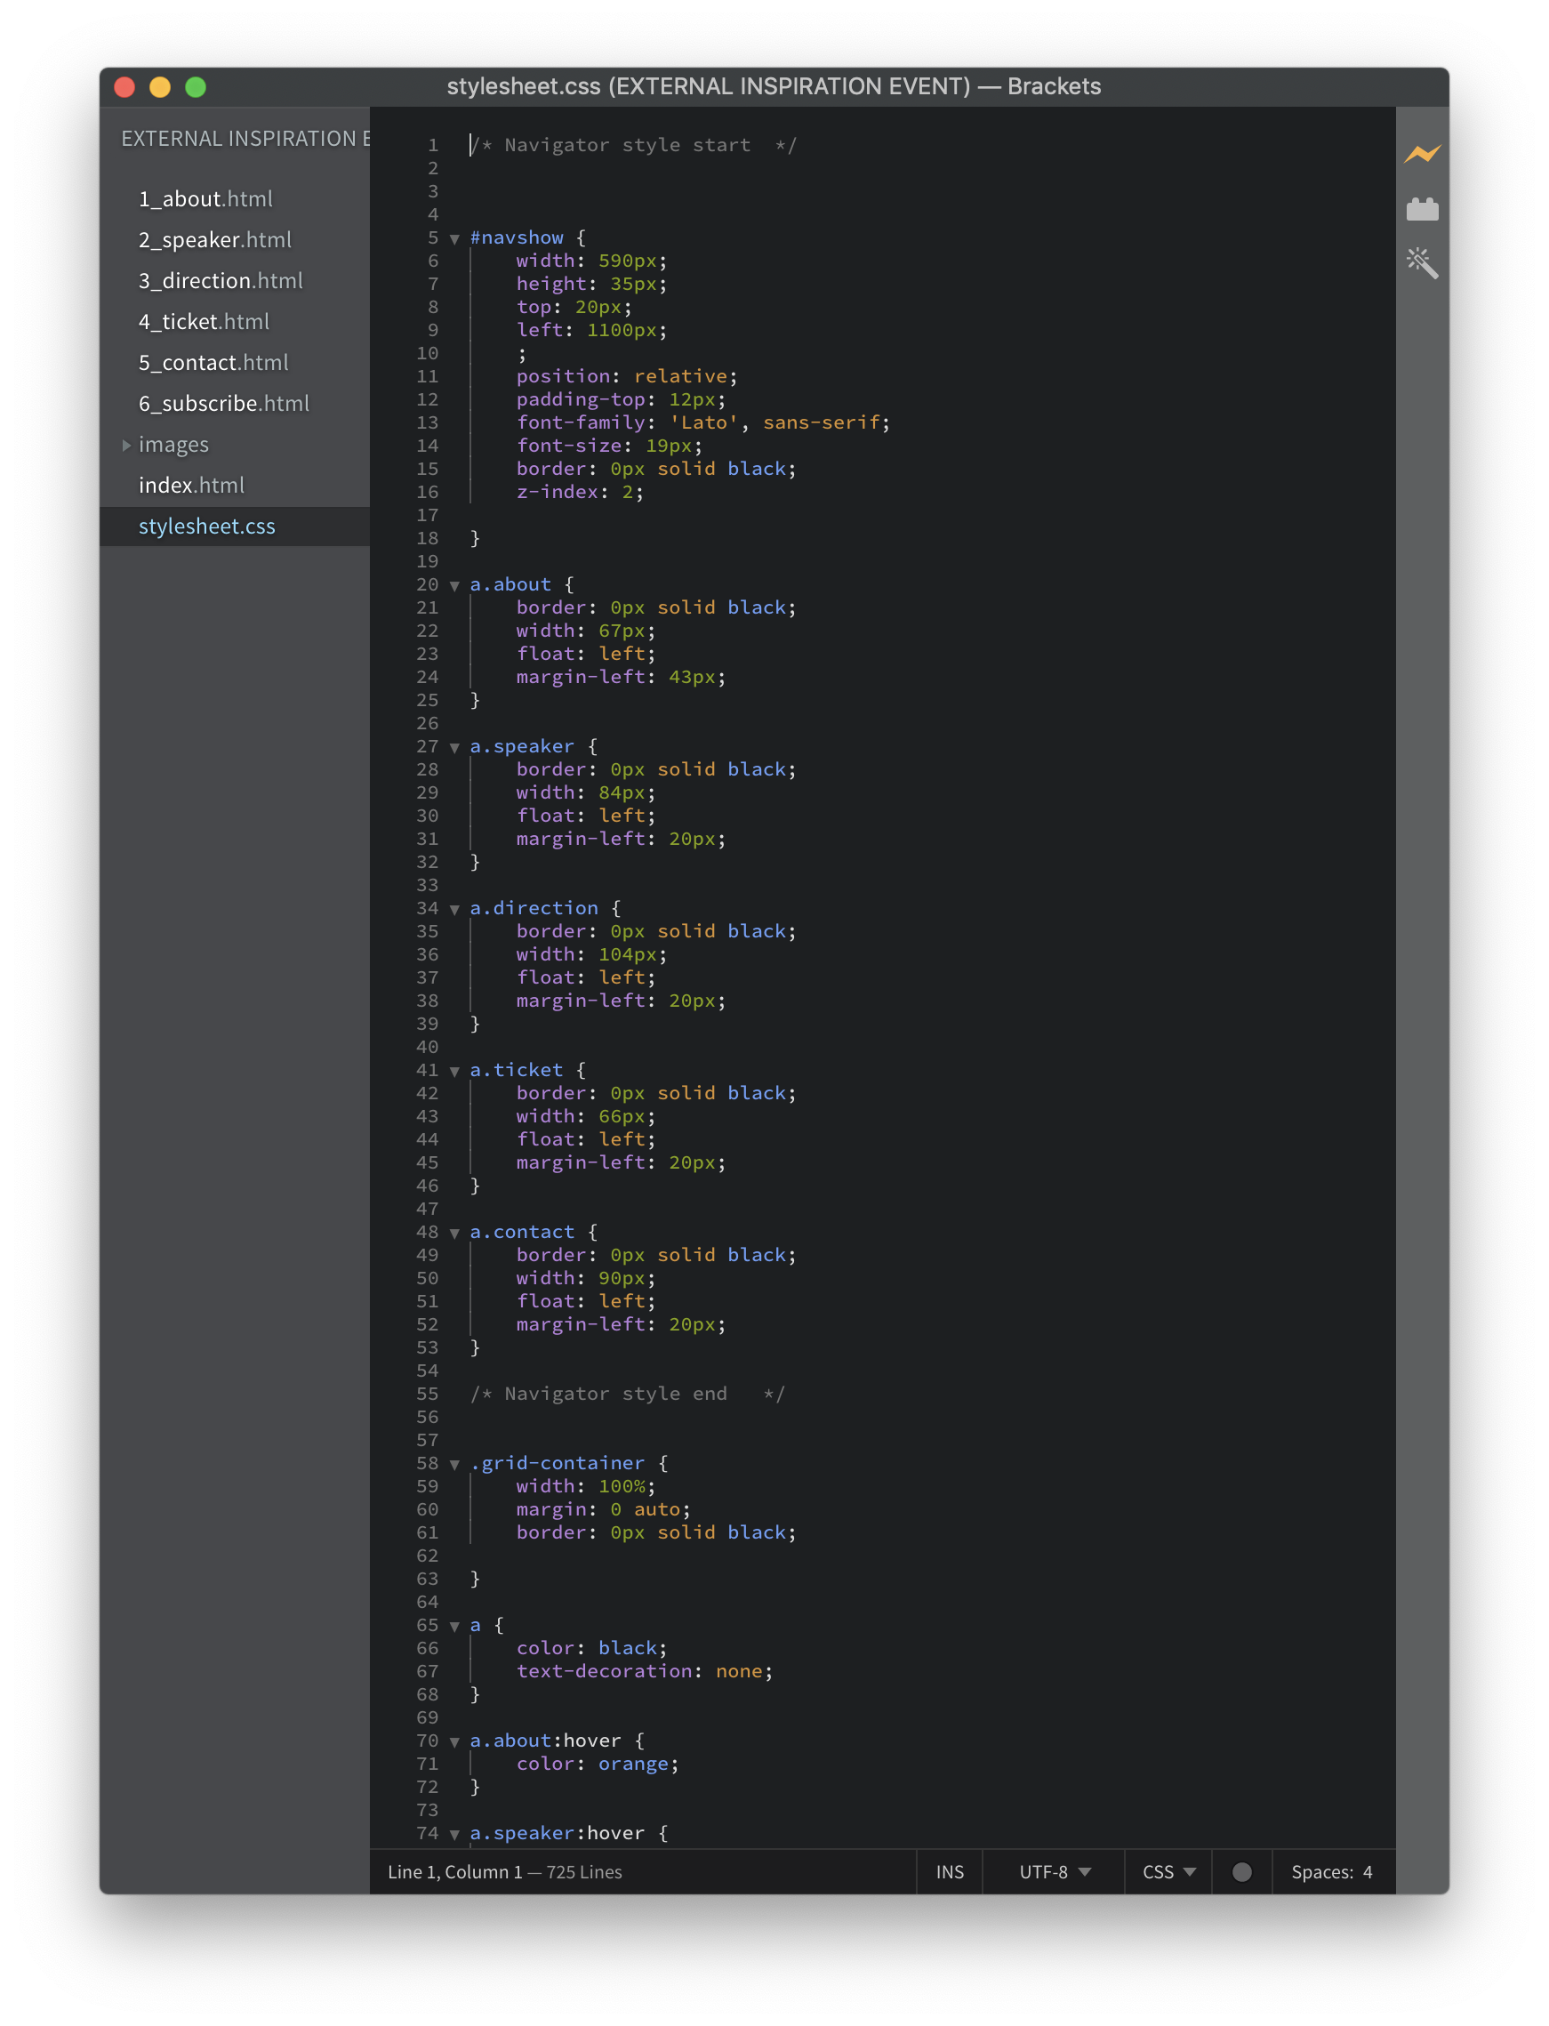Fold the a.about code block

(454, 585)
